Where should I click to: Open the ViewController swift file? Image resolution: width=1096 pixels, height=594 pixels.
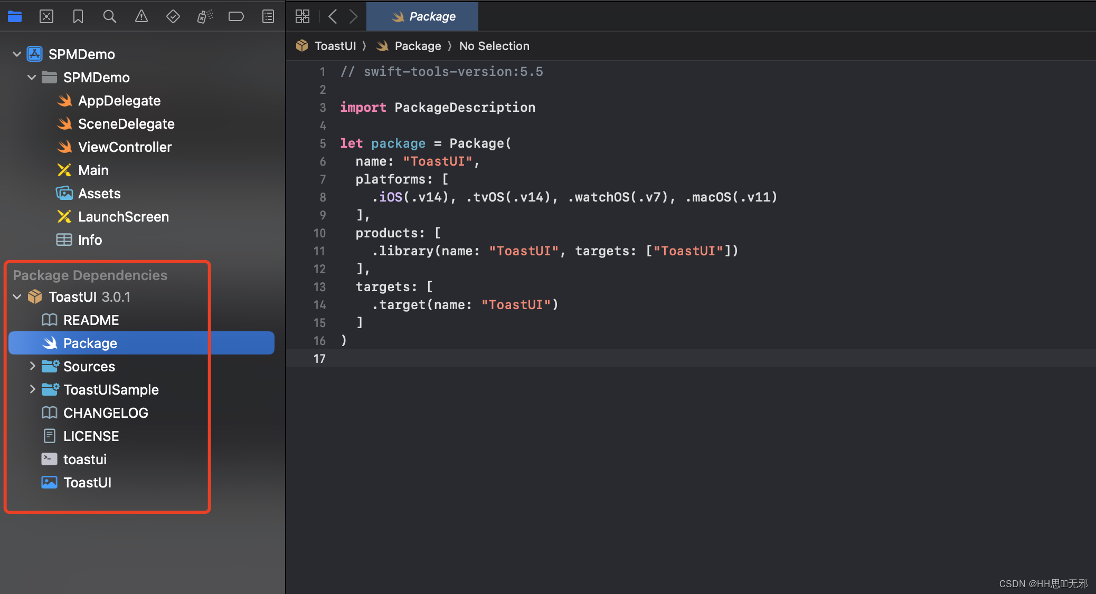tap(125, 147)
